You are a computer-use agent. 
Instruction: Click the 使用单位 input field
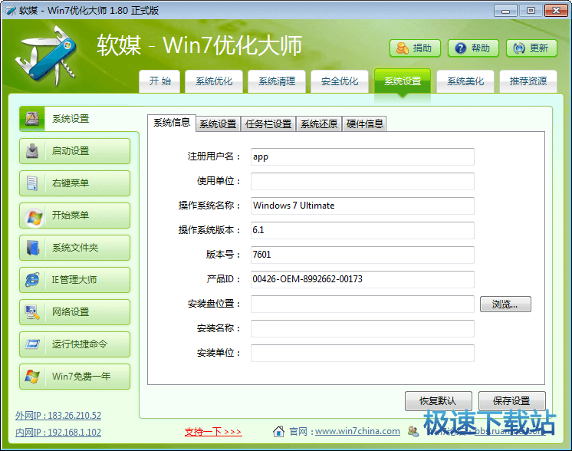point(362,181)
